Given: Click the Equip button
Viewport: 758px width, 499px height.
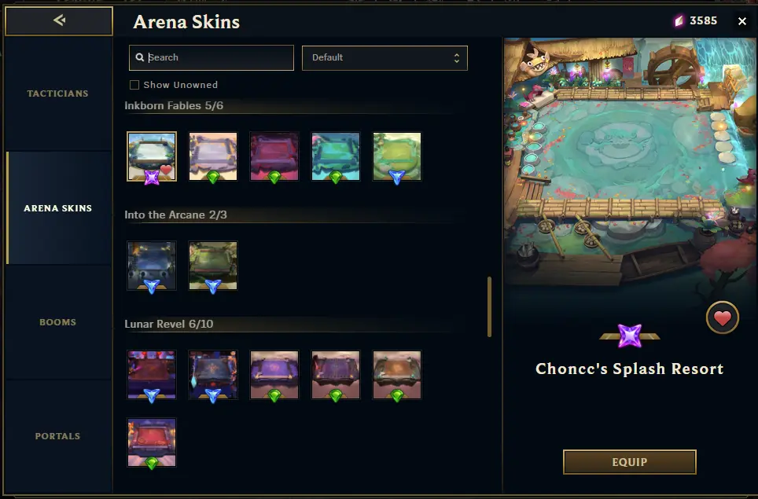Looking at the screenshot, I should (629, 462).
